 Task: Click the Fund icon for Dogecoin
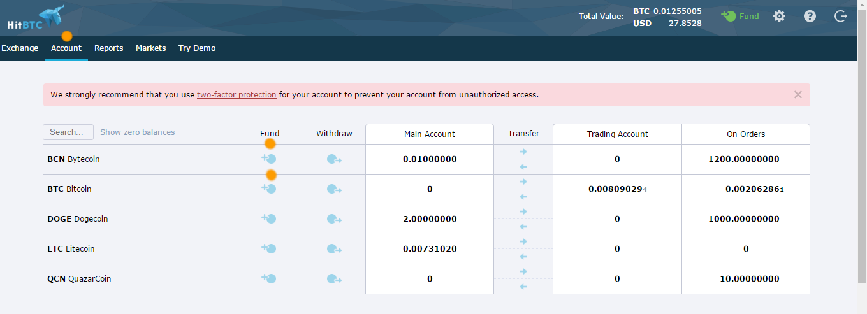coord(269,218)
